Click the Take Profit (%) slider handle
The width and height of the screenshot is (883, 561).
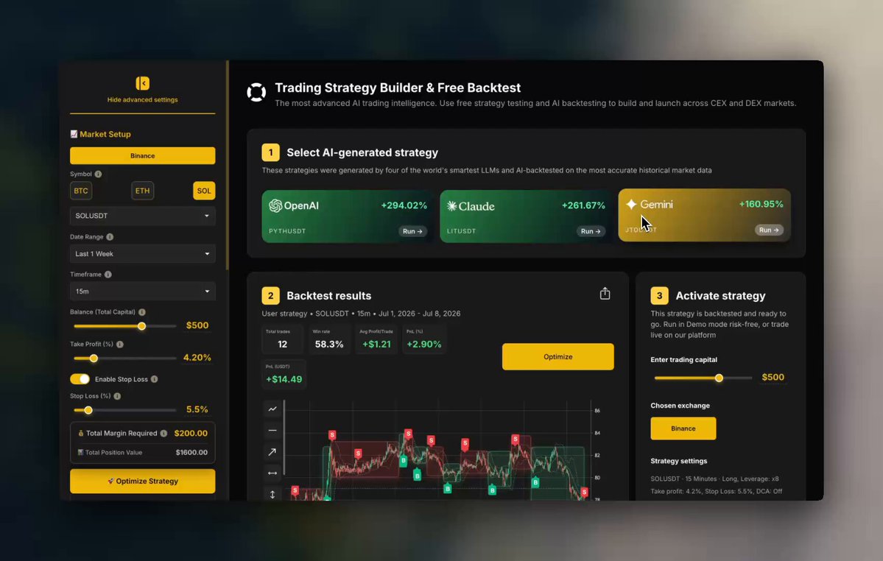[x=94, y=359]
